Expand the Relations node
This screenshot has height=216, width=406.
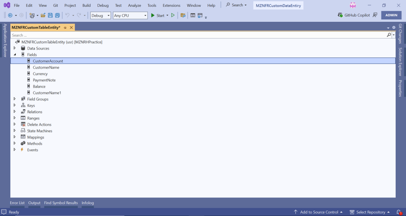tap(15, 111)
